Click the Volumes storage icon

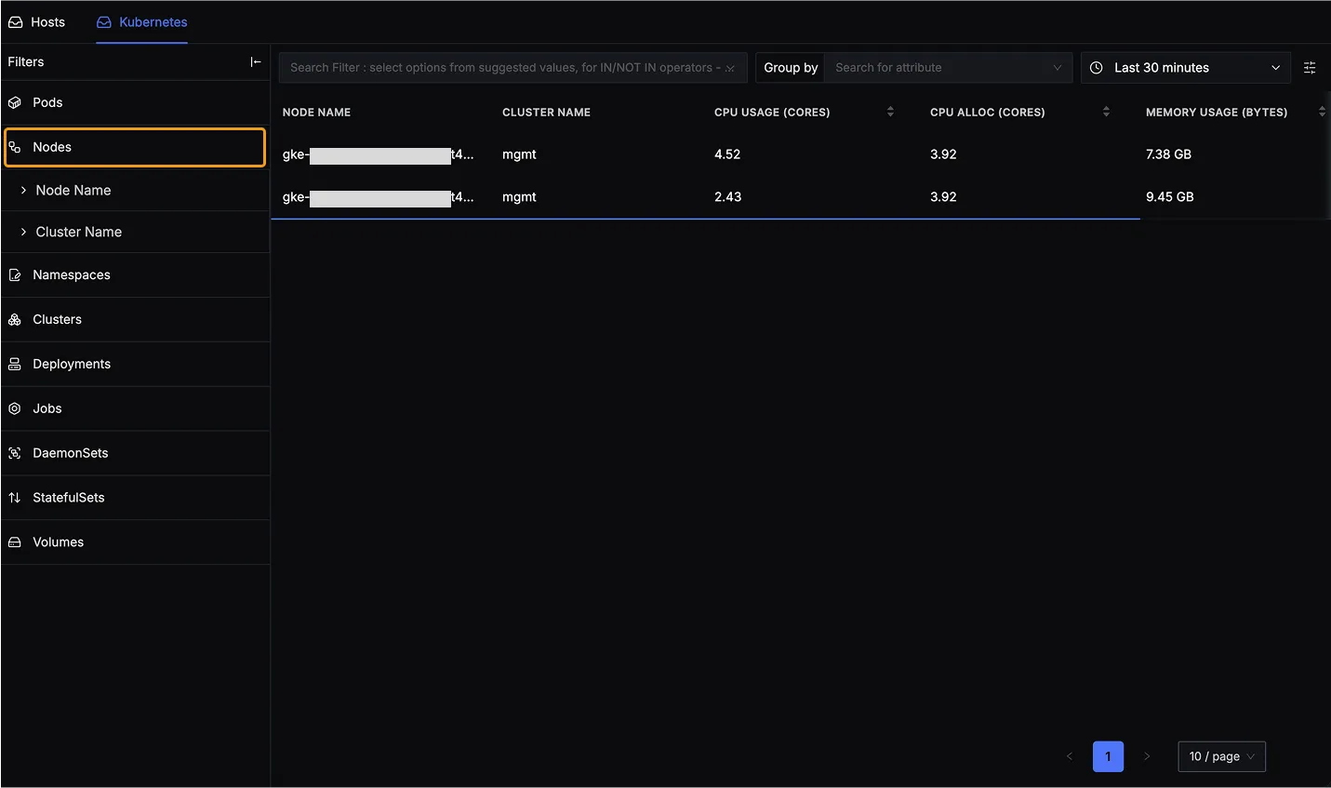click(14, 541)
